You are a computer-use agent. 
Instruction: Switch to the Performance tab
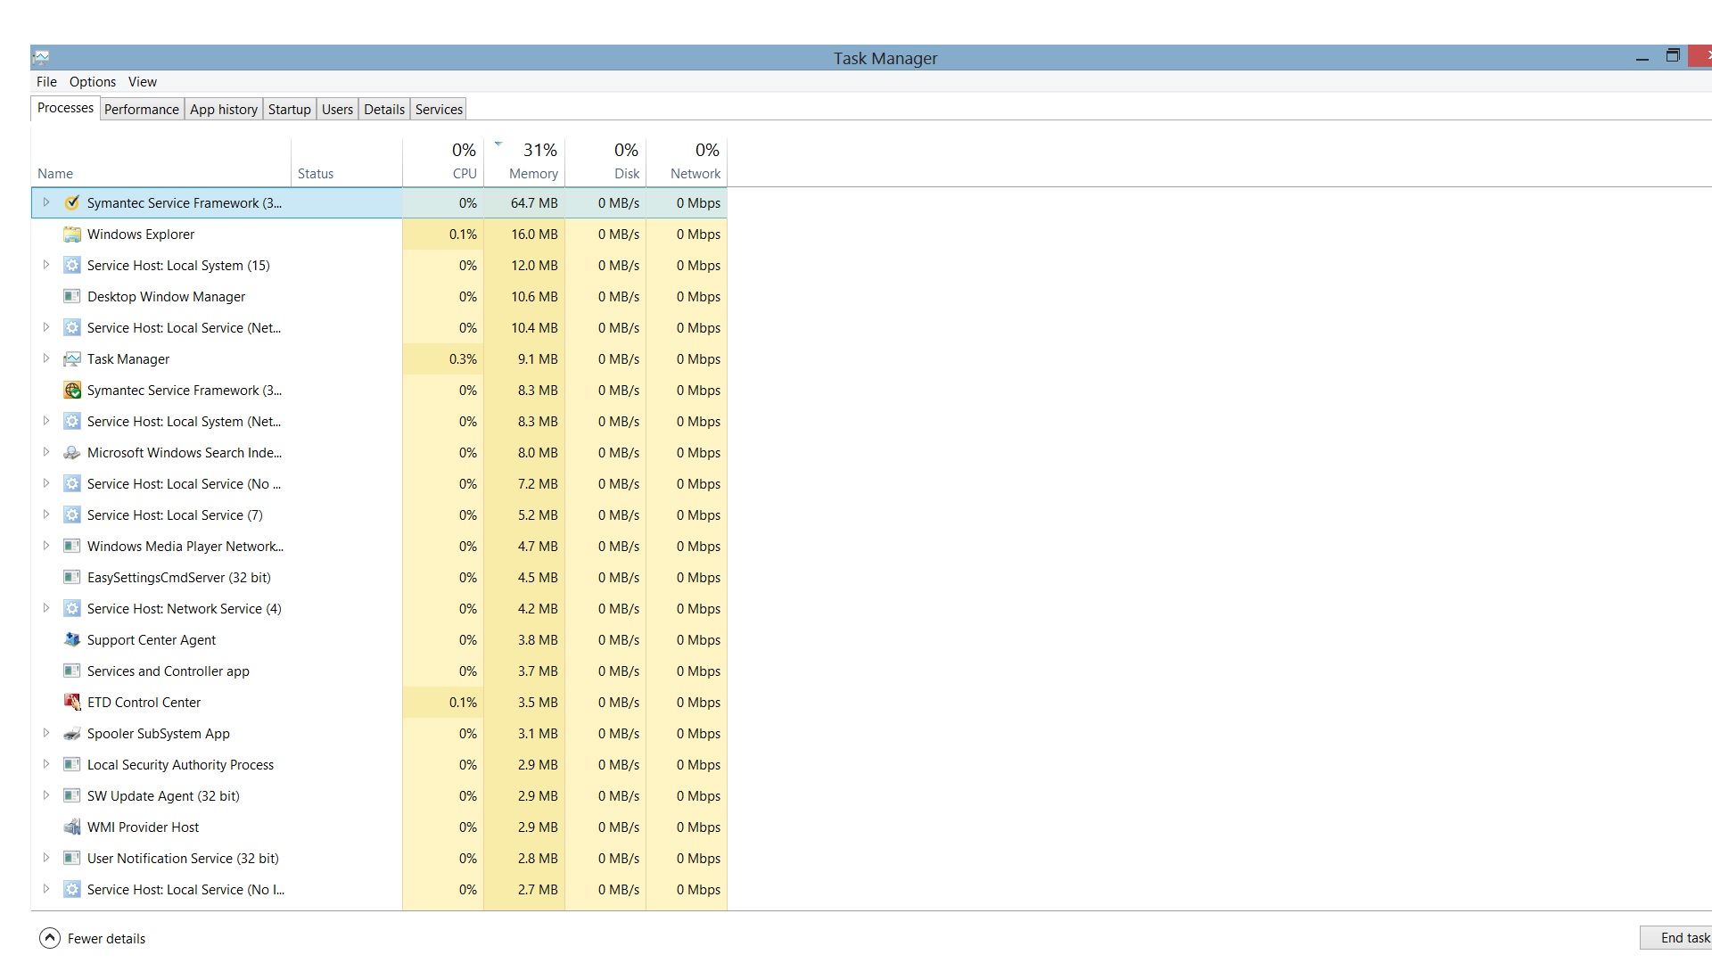point(142,110)
